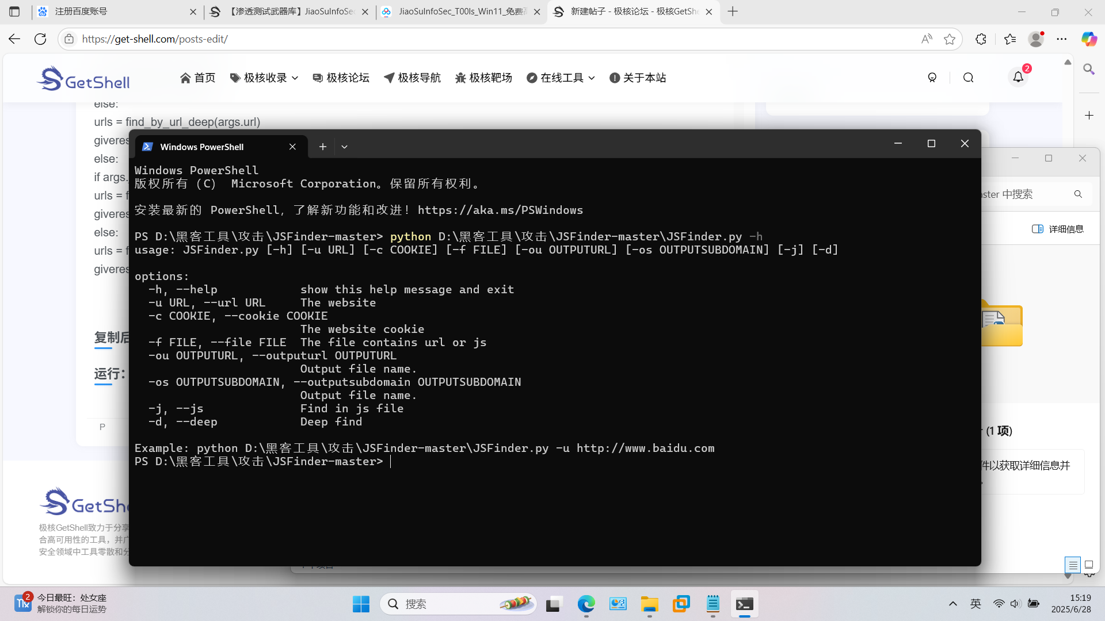Add page to favorites star icon

(950, 39)
